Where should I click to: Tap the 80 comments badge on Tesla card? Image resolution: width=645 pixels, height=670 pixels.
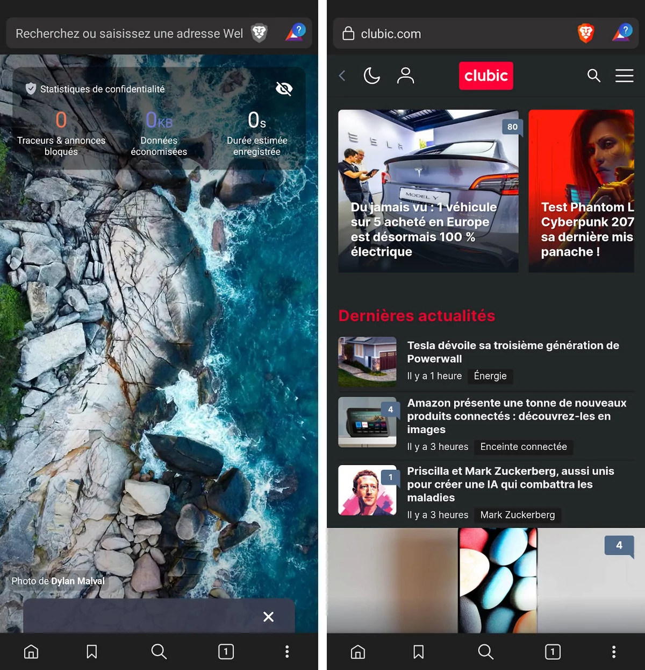pos(512,127)
